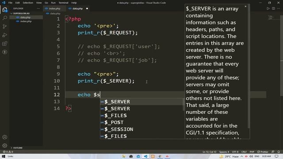The height and width of the screenshot is (159, 283).
Task: Open the Terminal menu
Action: [63, 3]
